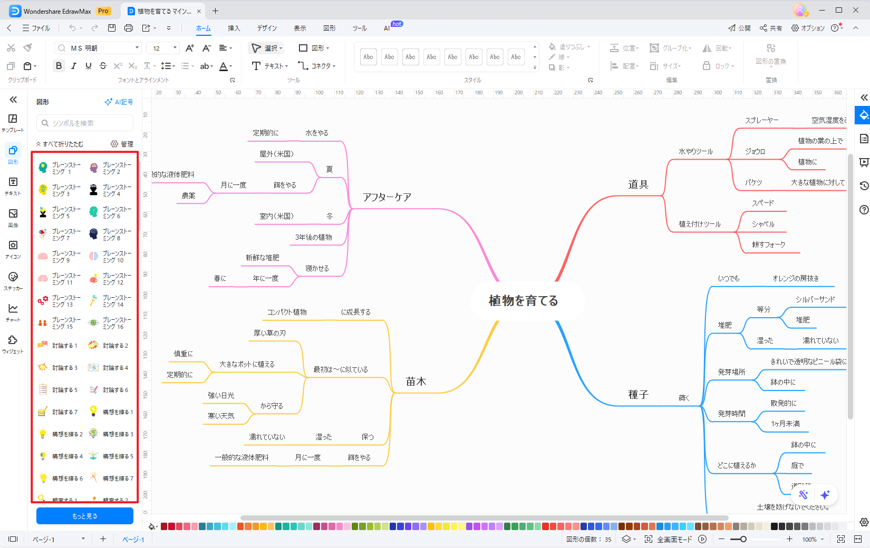Open the font size 12 dropdown
The height and width of the screenshot is (548, 870).
tap(175, 48)
